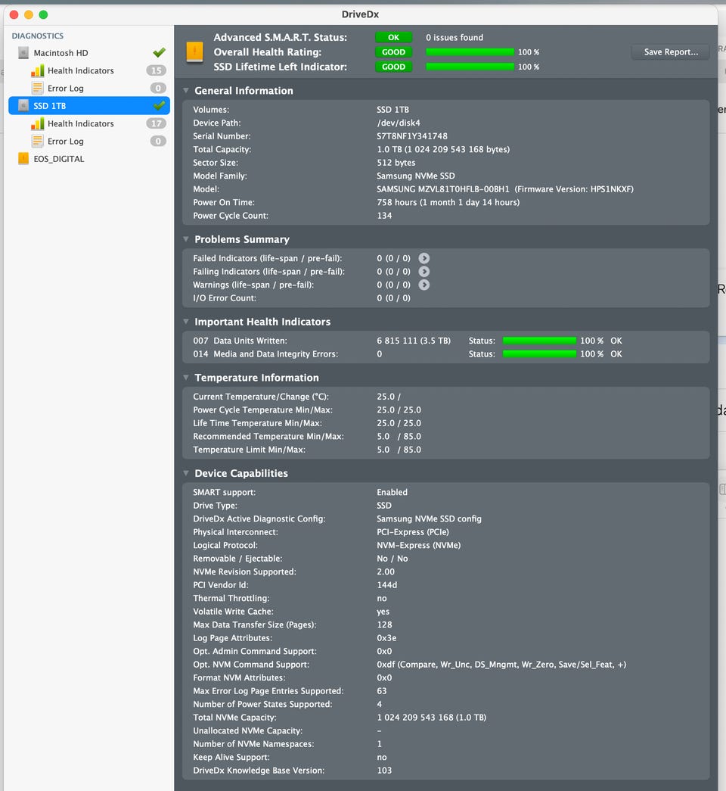Image resolution: width=726 pixels, height=791 pixels.
Task: Collapse the Problems Summary section
Action: click(x=186, y=239)
